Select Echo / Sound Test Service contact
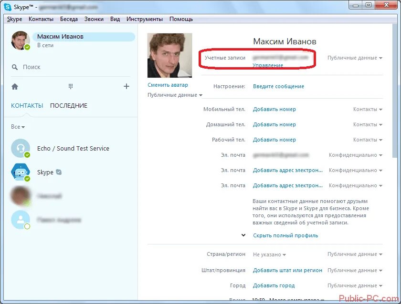The image size is (401, 304). pyautogui.click(x=73, y=148)
